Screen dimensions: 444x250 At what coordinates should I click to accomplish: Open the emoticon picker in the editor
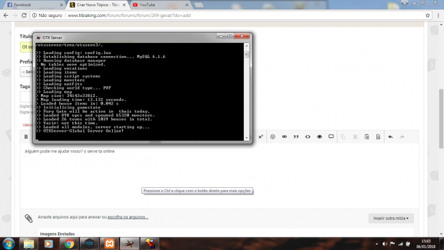(273, 137)
